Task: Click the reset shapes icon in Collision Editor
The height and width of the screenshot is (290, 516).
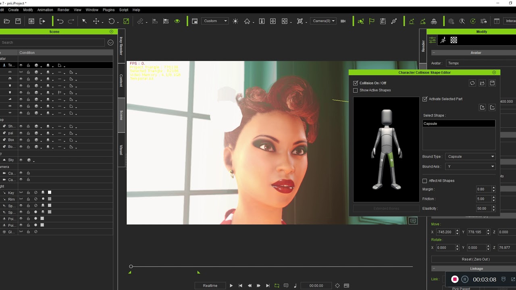Action: tap(472, 83)
